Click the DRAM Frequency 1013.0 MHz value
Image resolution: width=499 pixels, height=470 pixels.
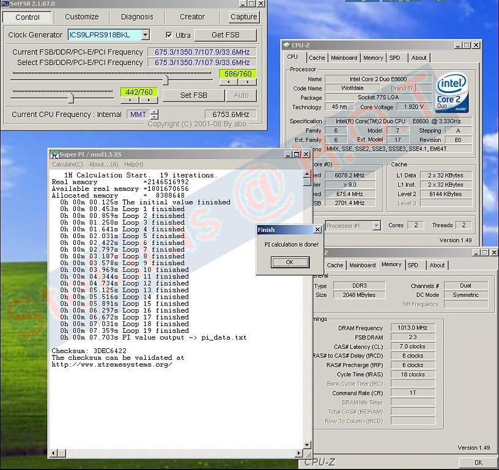(412, 327)
